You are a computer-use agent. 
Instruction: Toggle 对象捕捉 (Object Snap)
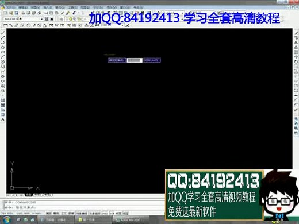pos(82,213)
